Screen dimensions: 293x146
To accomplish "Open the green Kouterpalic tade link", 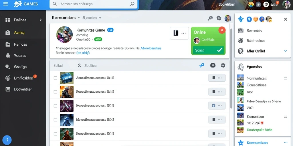I will (x=259, y=130).
